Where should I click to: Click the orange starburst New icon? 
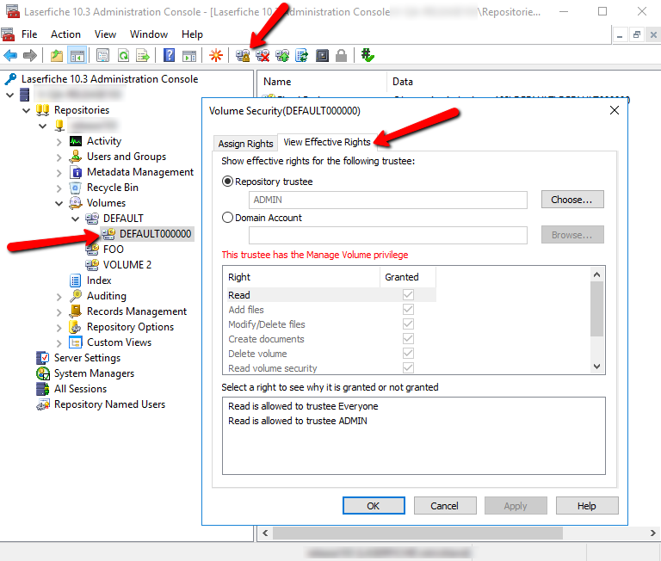pyautogui.click(x=216, y=55)
